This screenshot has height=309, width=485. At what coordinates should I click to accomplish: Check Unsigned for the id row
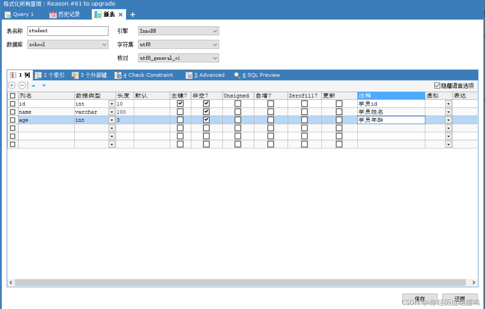pos(238,103)
